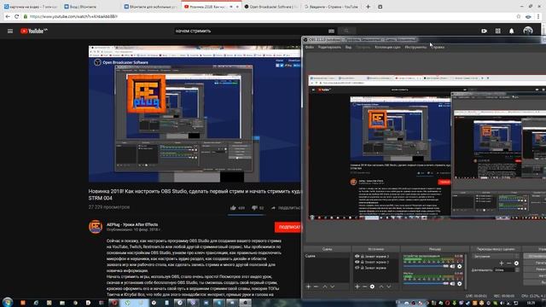Switch to the Open Broadcaster Software browser tab

click(271, 7)
